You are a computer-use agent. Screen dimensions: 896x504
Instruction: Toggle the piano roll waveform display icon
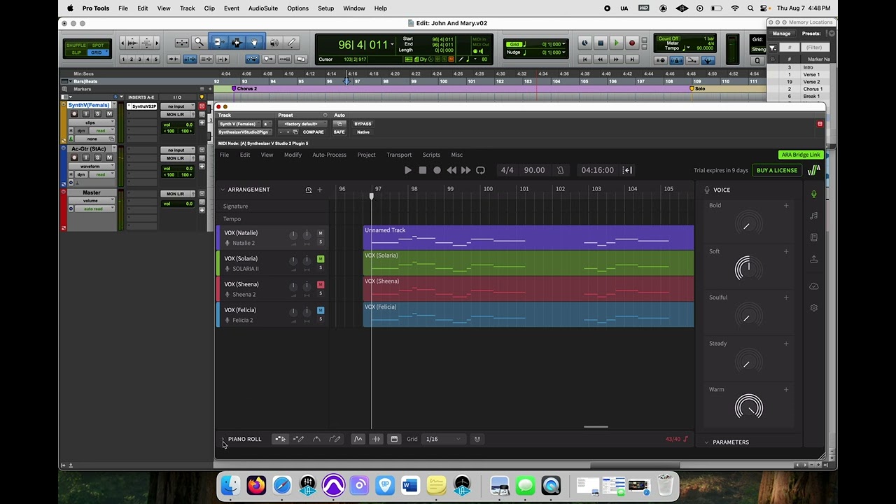pos(376,439)
